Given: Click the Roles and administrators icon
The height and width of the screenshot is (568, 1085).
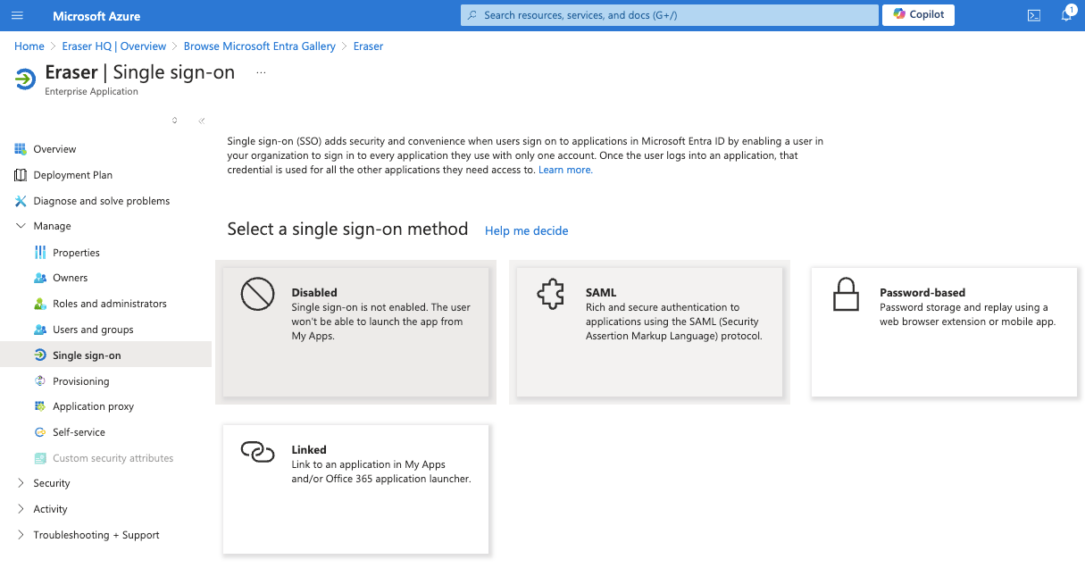Looking at the screenshot, I should (40, 304).
